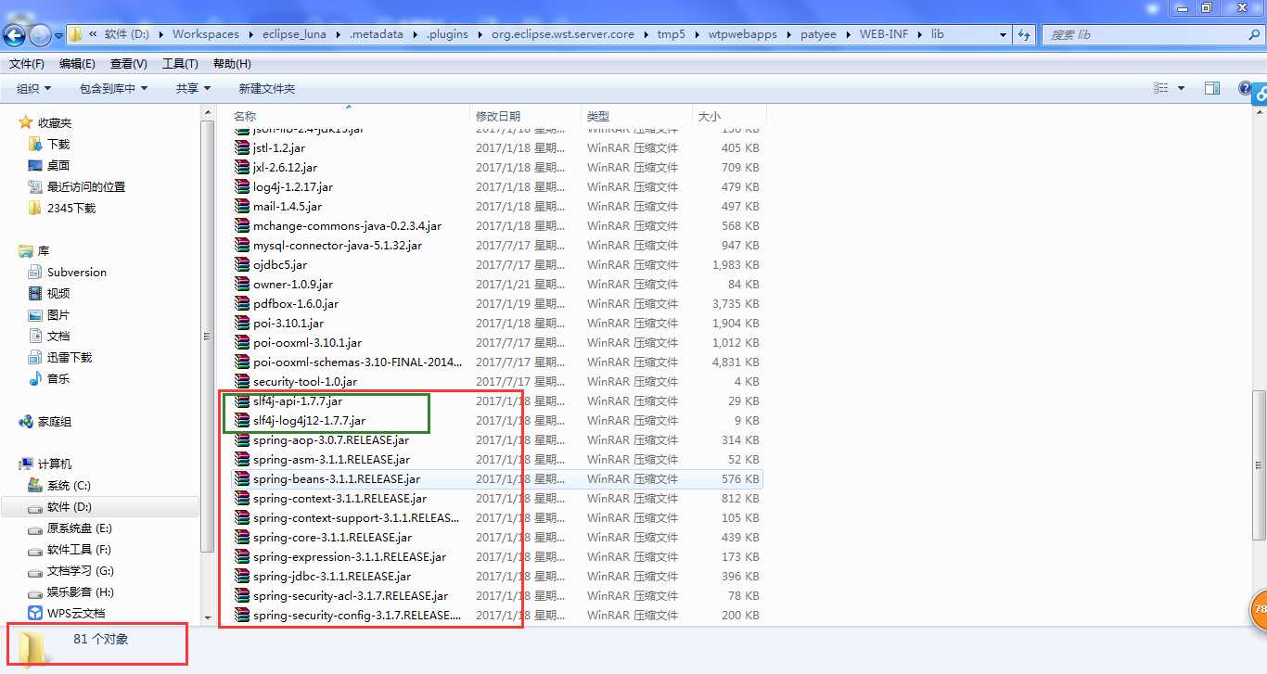1267x674 pixels.
Task: Create a folder with 新建文件夹
Action: tap(266, 88)
